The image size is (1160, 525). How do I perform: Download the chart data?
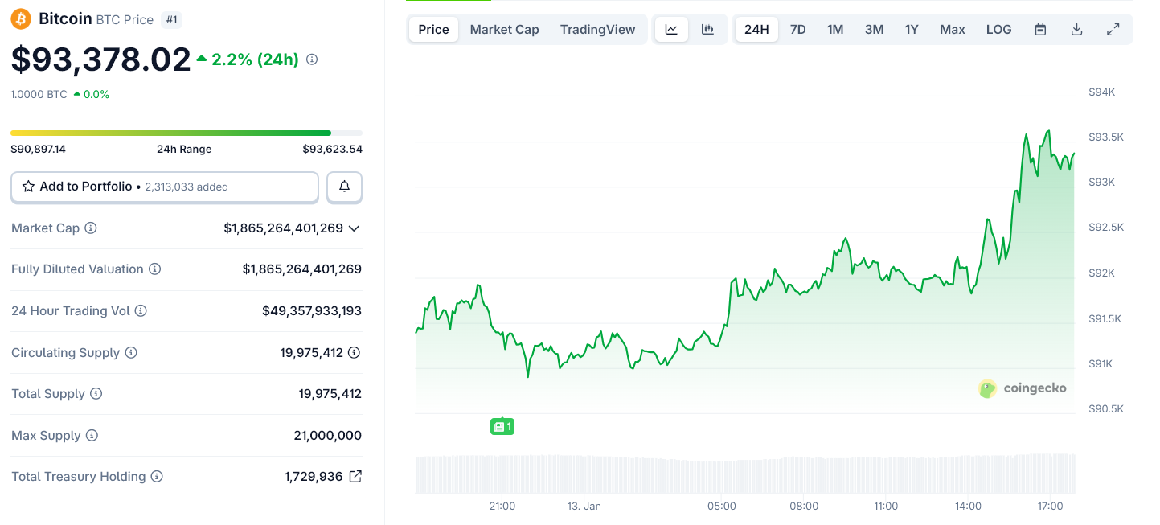[1076, 30]
